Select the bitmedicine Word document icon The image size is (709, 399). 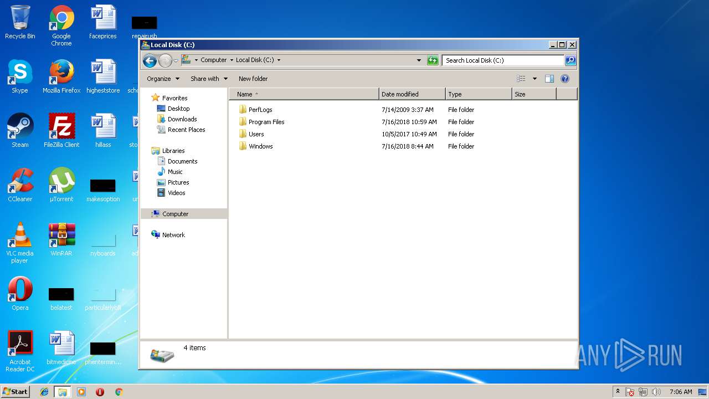[x=61, y=349]
